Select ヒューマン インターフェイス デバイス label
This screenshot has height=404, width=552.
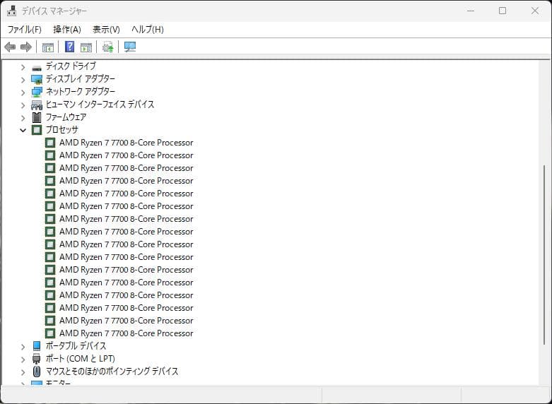pos(100,104)
